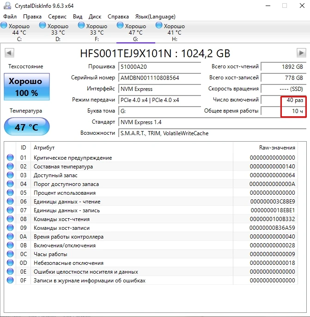
Task: Click the firmware field 51000A20
Action: coord(159,67)
